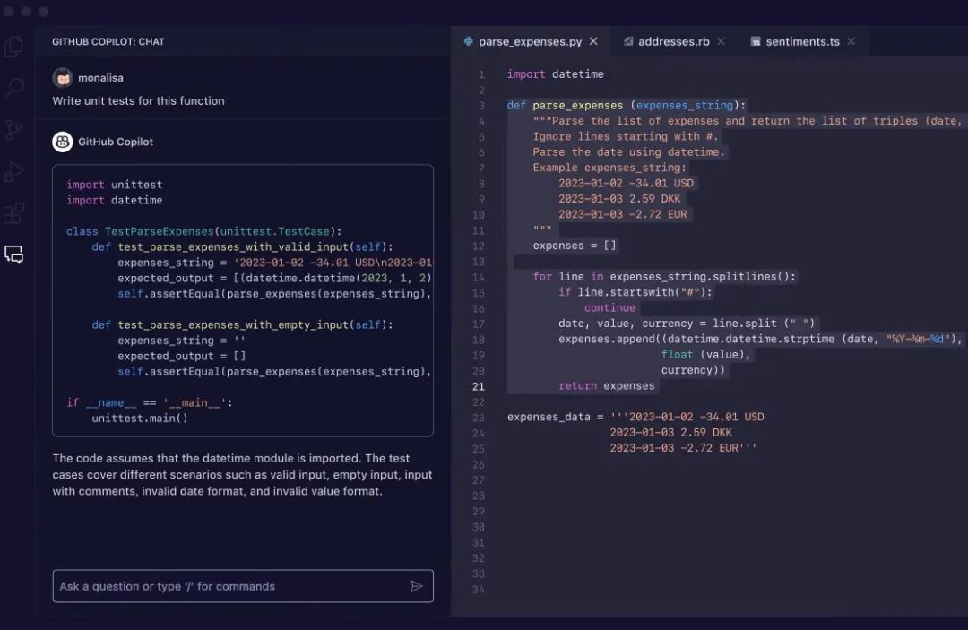Open the Extensions icon in activity bar
The height and width of the screenshot is (630, 968).
coord(13,213)
